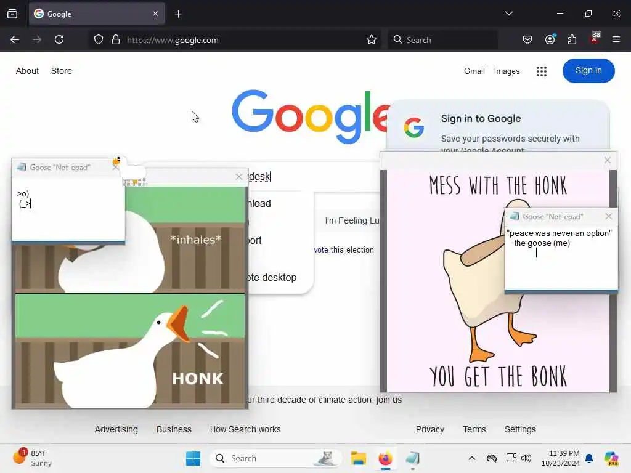Show hidden system tray icons
This screenshot has width=631, height=473.
pos(471,458)
